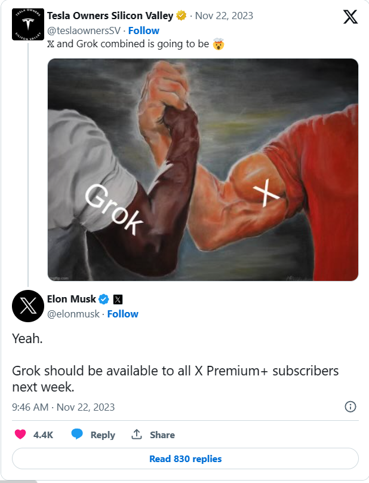Click the Reply text label

[x=103, y=435]
